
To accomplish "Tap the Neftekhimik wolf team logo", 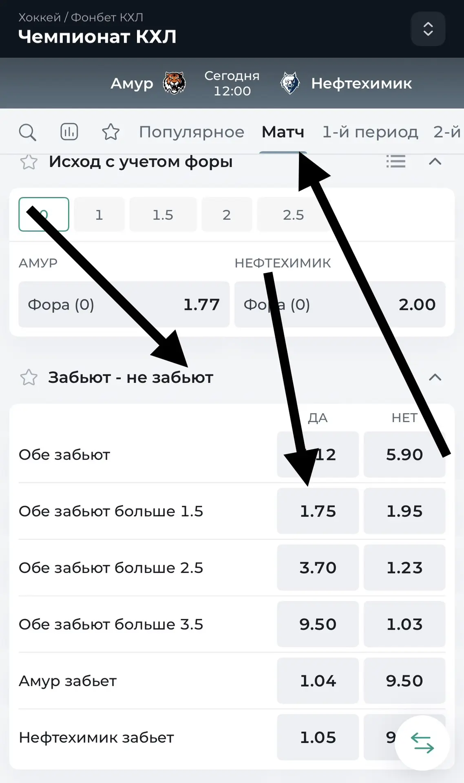I will click(290, 83).
